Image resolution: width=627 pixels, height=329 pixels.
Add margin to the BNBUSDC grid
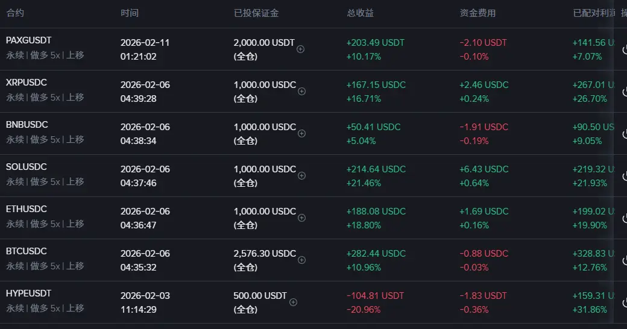tap(302, 134)
